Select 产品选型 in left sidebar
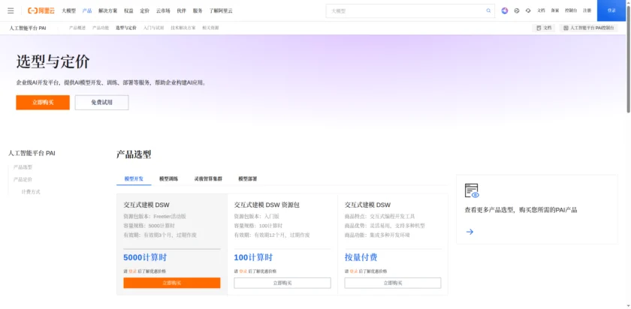 23,167
